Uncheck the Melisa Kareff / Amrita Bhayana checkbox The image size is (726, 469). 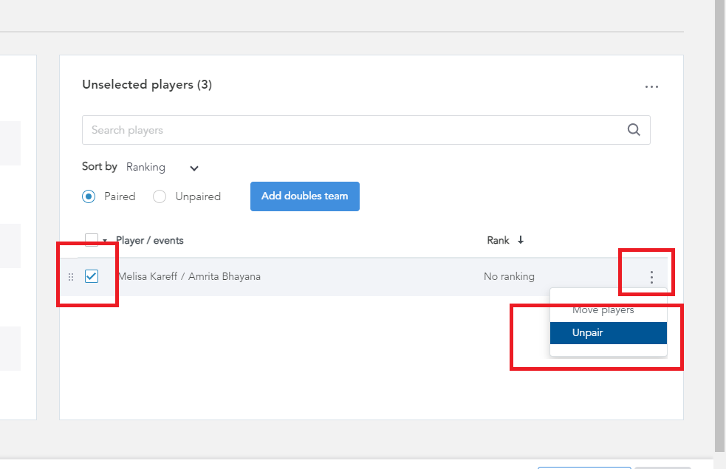click(92, 276)
